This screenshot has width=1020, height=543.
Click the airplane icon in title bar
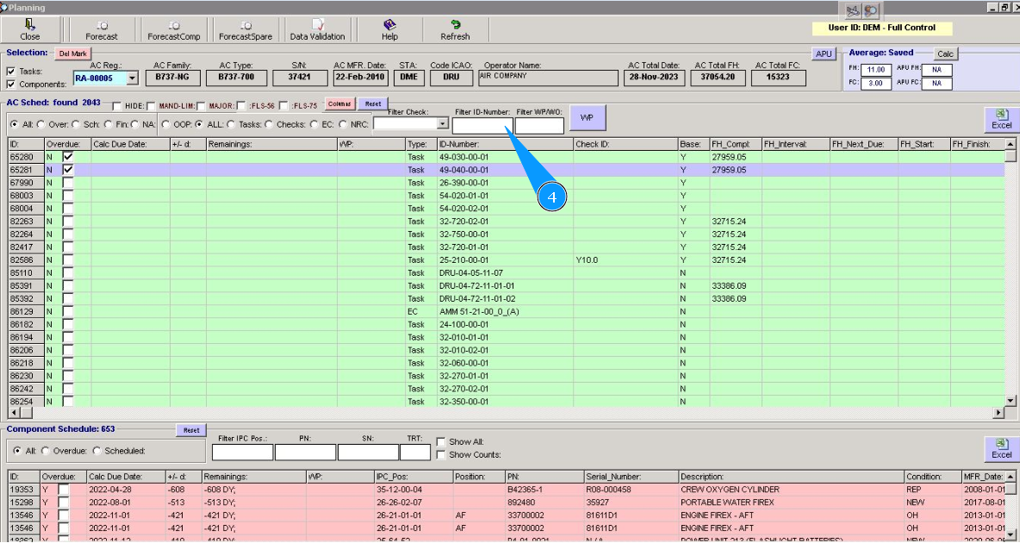854,9
